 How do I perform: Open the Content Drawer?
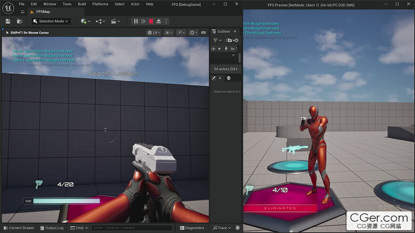pos(19,228)
